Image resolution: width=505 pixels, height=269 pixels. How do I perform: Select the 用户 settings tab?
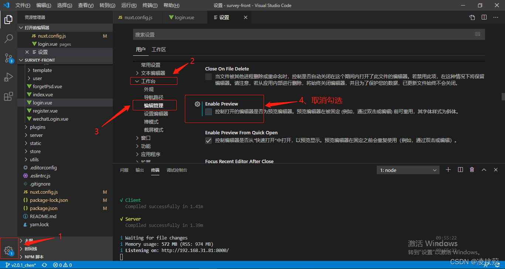point(140,49)
